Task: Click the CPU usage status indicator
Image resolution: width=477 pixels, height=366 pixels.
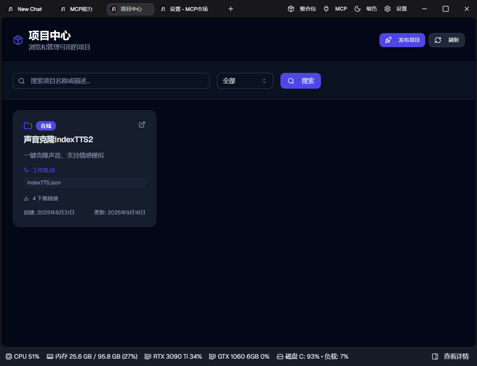Action: coord(23,356)
